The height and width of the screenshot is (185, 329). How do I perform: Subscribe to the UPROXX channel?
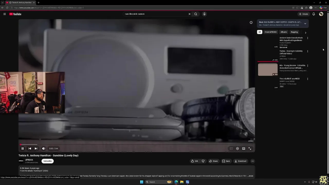(48, 161)
